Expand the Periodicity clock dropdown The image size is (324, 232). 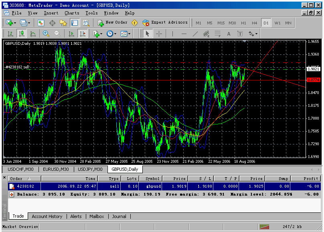pyautogui.click(x=111, y=34)
